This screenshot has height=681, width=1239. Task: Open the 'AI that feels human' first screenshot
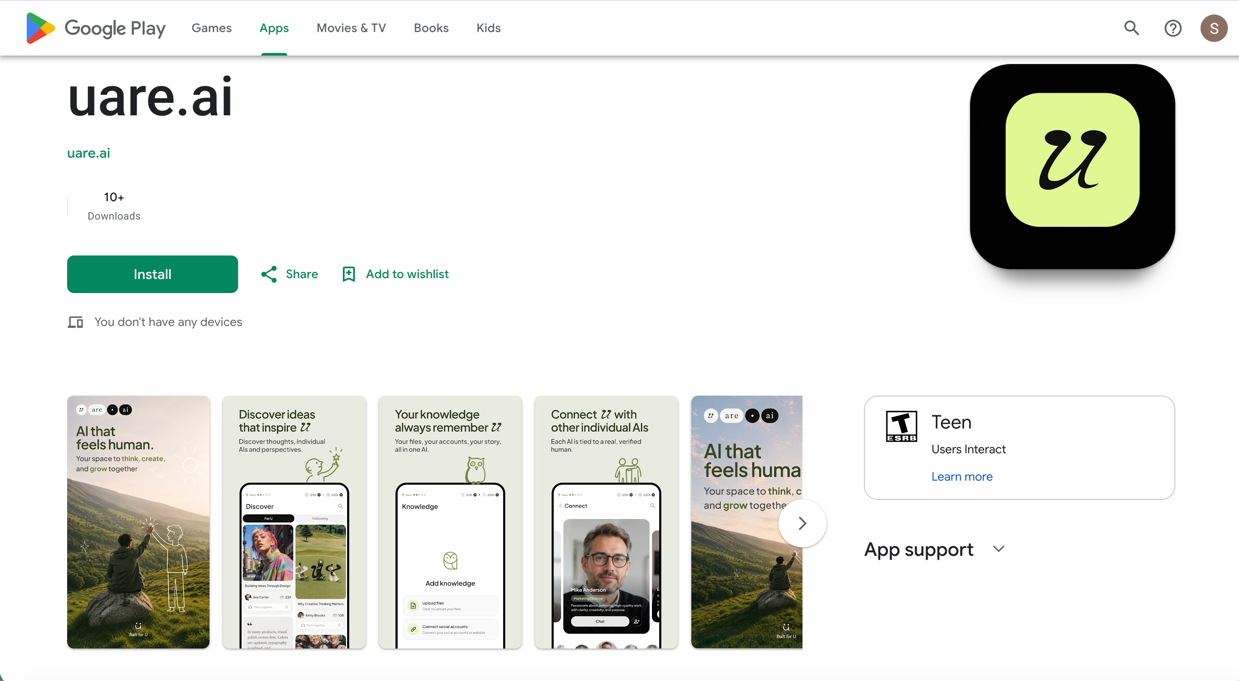point(138,522)
